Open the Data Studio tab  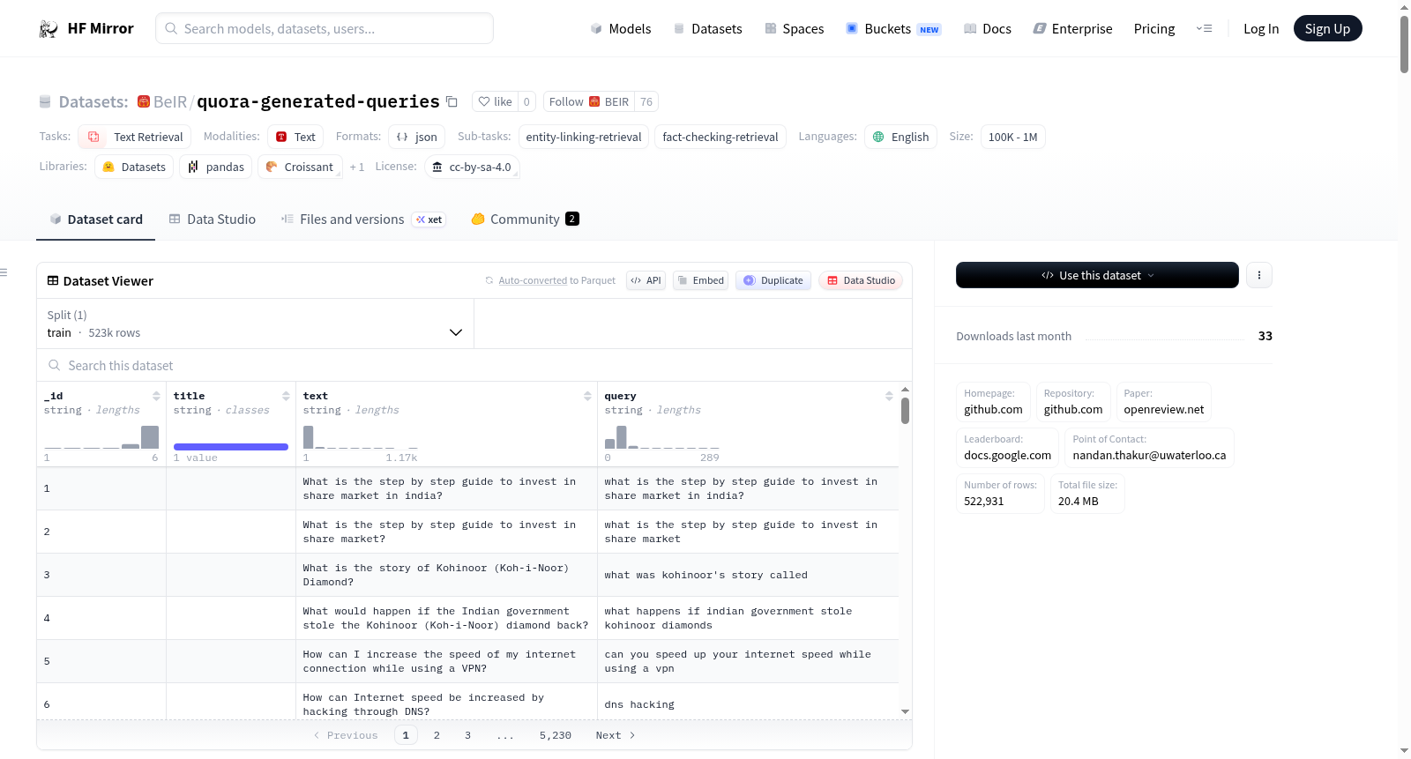pyautogui.click(x=212, y=219)
